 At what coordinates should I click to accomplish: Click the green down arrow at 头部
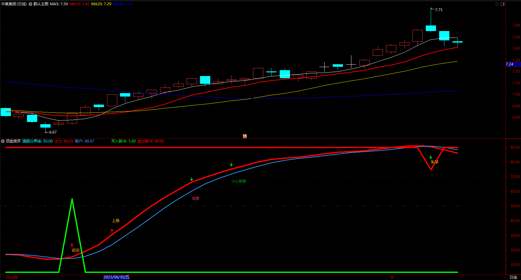[x=431, y=157]
